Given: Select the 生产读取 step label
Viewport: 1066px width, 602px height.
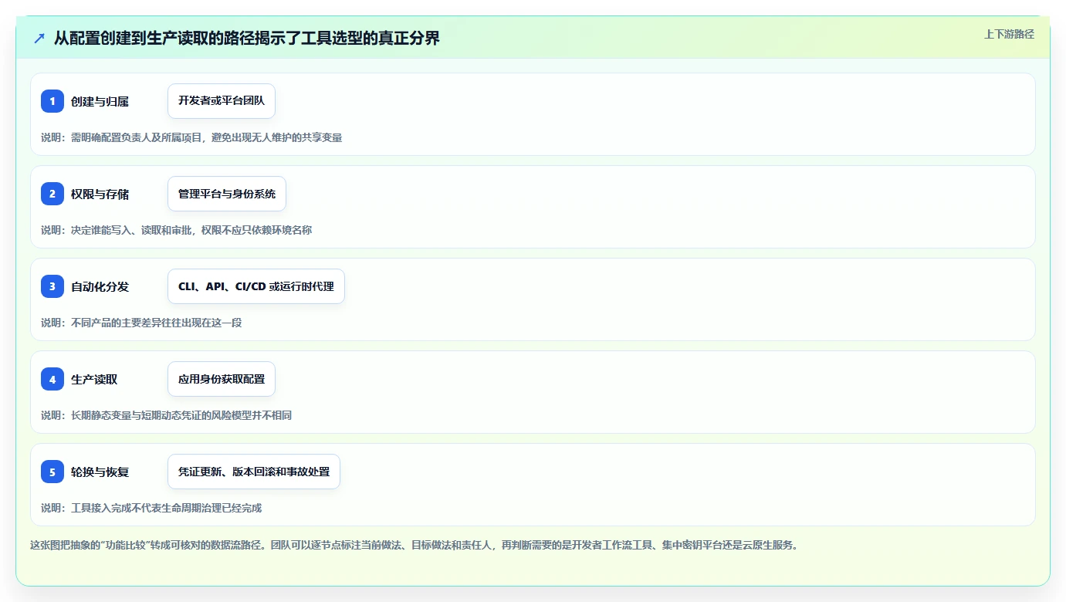Looking at the screenshot, I should [x=94, y=379].
